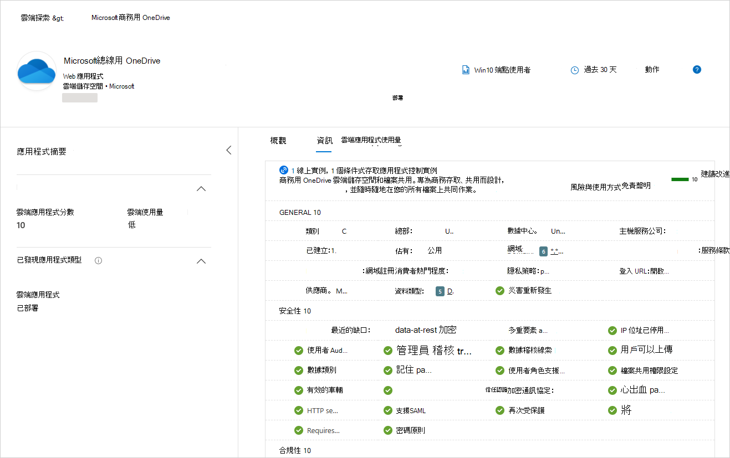Viewport: 730px width, 458px height.
Task: Open the 過去 30 天 time range dropdown
Action: [600, 70]
